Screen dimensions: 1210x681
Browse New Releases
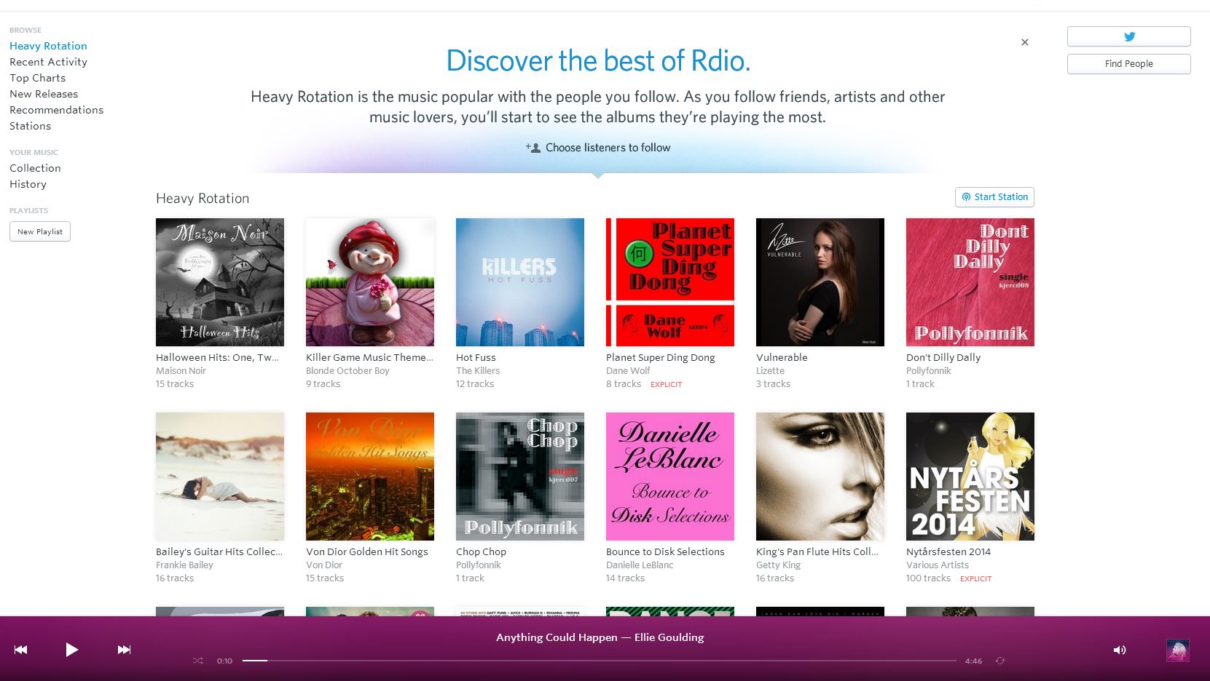pos(44,94)
